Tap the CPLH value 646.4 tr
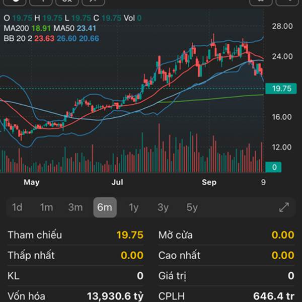Viewport: 302px width, 302px height. (x=274, y=296)
